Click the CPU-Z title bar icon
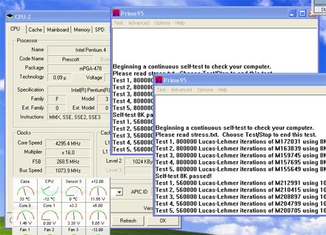Screen dimensions: 326x235 point(9,16)
